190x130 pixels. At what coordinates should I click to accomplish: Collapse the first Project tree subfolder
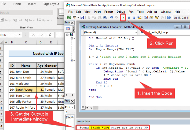72,38
